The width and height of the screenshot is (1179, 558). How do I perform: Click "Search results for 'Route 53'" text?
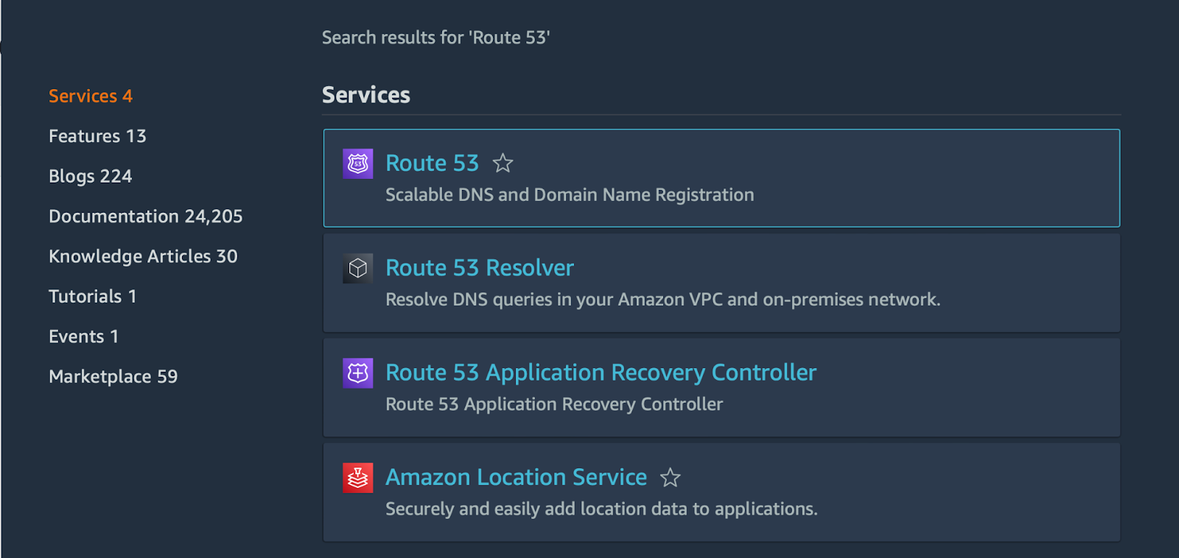pyautogui.click(x=436, y=38)
